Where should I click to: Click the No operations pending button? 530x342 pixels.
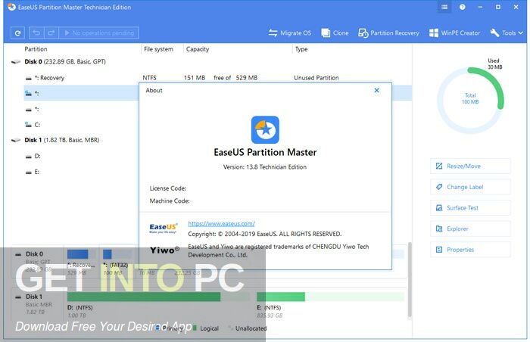coord(99,33)
